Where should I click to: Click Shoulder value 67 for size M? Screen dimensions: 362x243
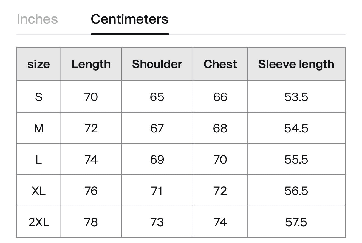(157, 128)
